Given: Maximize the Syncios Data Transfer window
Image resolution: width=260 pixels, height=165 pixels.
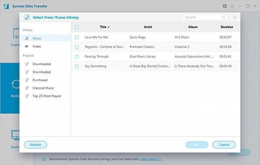Looking at the screenshot, I should click(x=247, y=6).
